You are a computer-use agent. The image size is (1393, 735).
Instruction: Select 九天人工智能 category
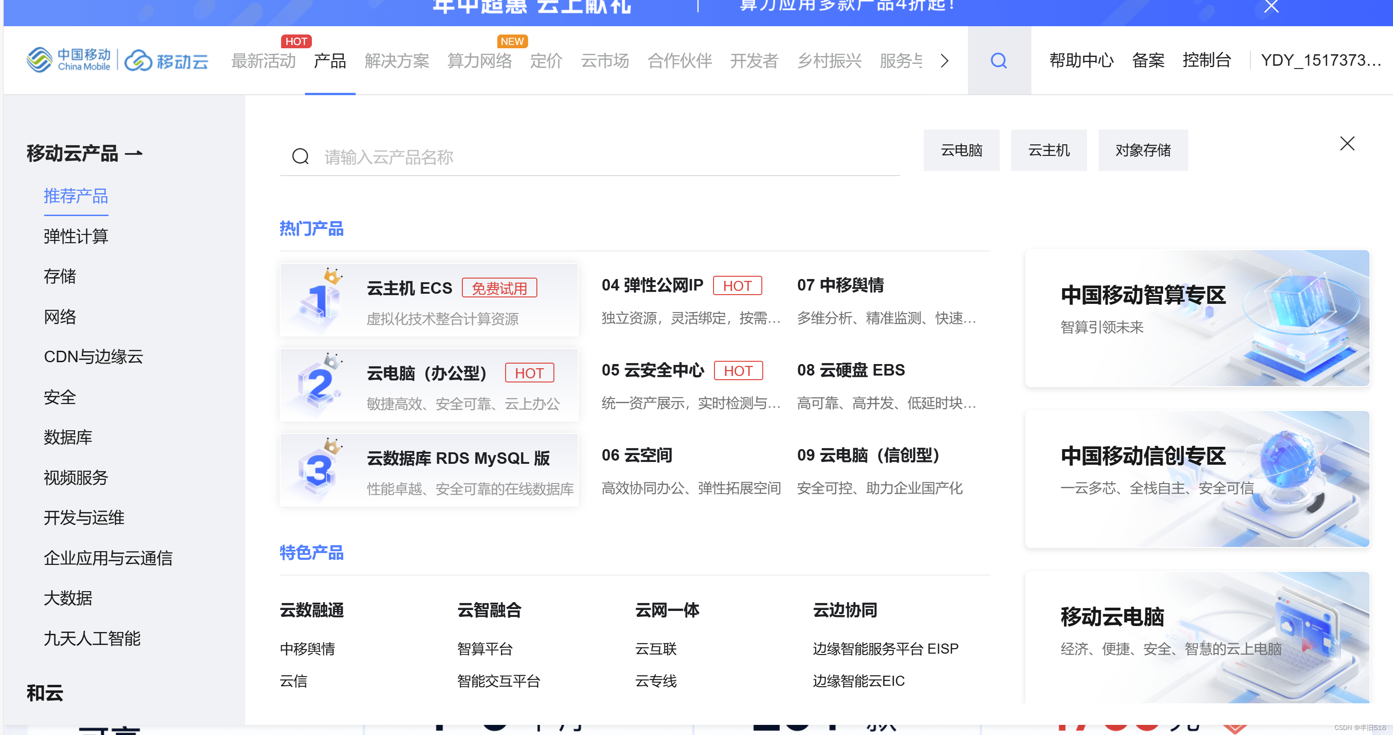click(x=92, y=638)
